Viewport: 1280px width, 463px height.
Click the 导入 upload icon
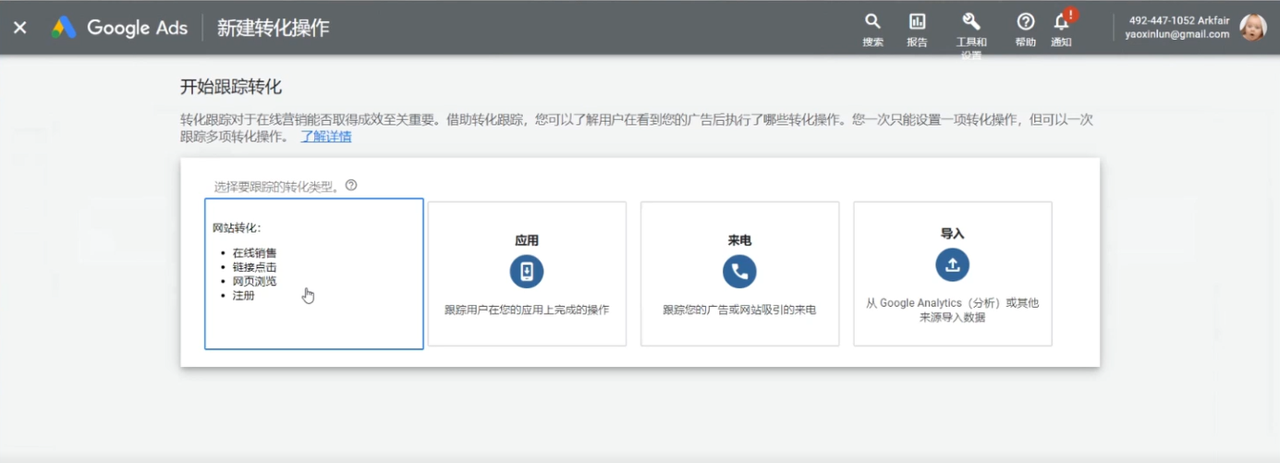click(x=953, y=265)
